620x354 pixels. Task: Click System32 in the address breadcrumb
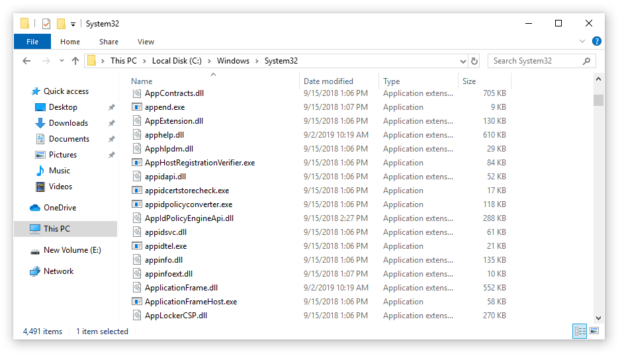click(x=281, y=61)
